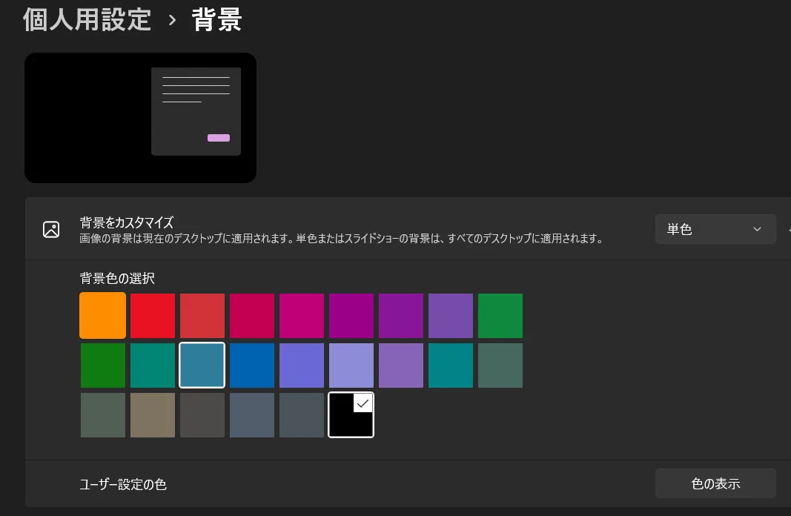Click the 背景をカスタマイズ heading
The image size is (791, 516).
pos(127,222)
